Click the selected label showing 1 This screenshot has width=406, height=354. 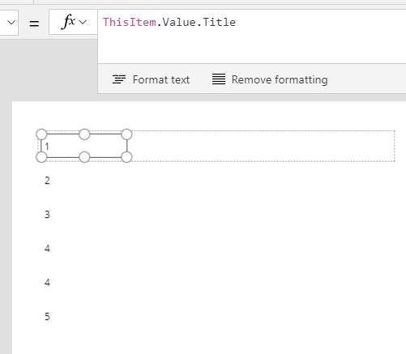(84, 146)
